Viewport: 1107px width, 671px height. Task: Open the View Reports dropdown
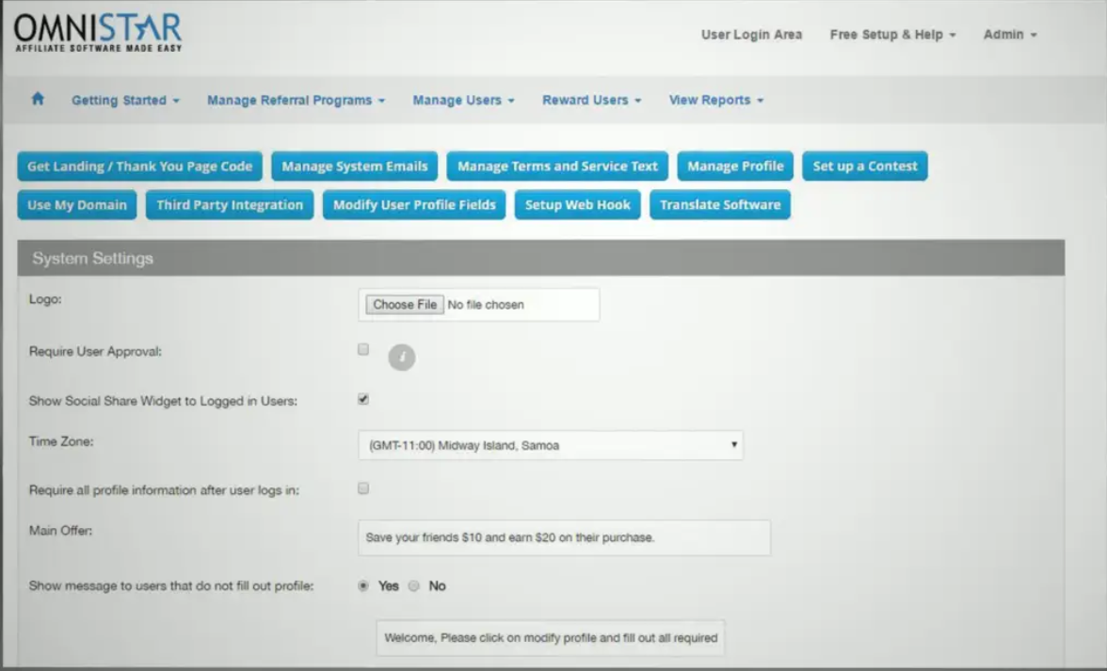716,99
